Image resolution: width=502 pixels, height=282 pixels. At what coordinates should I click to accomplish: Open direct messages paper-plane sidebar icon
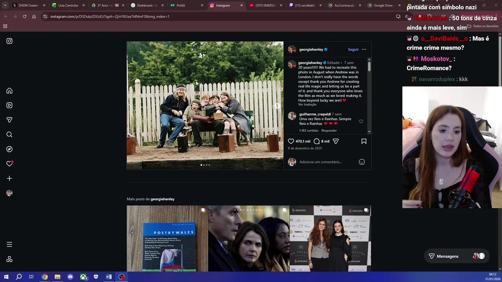tap(9, 120)
